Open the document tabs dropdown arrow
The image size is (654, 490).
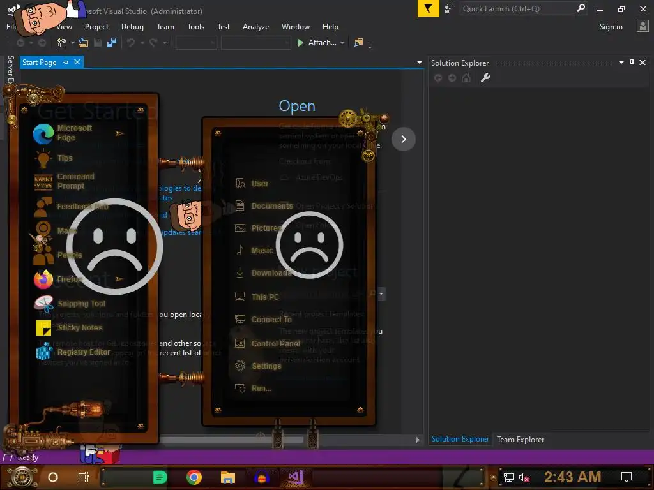419,63
